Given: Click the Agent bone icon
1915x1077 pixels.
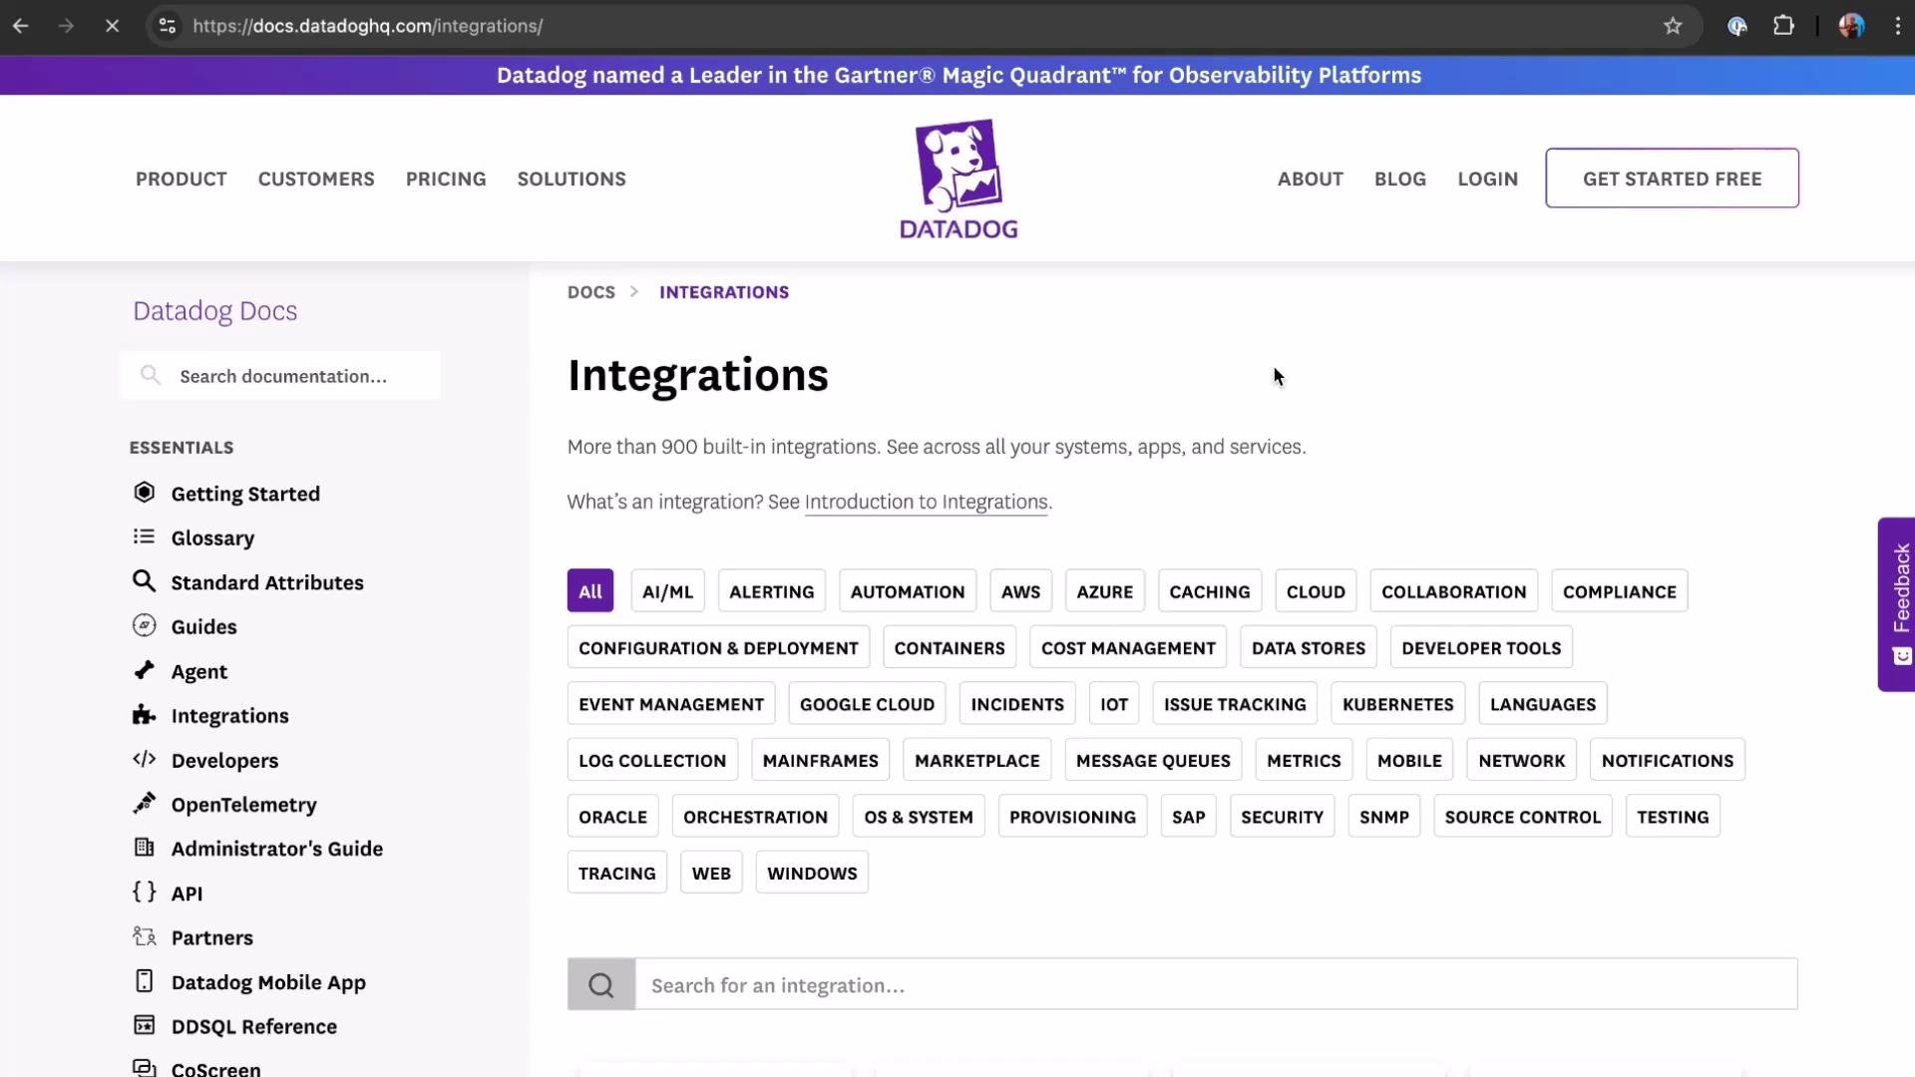Looking at the screenshot, I should point(144,670).
